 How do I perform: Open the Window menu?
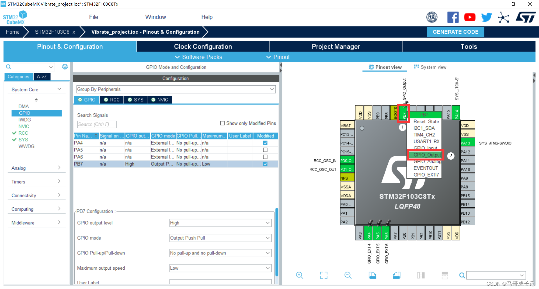[156, 17]
